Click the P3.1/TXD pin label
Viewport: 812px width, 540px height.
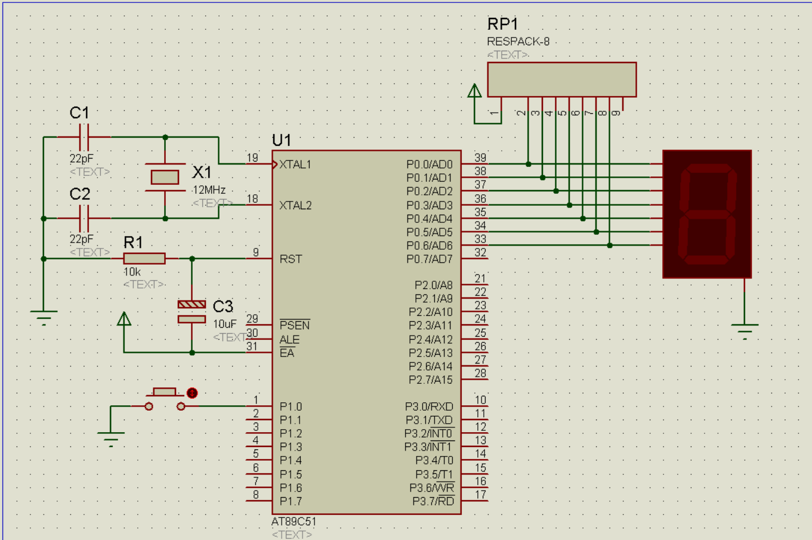[429, 420]
